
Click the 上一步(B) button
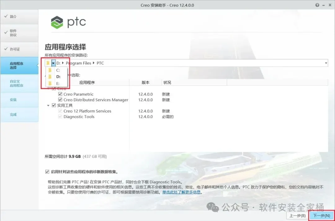[x=297, y=215]
